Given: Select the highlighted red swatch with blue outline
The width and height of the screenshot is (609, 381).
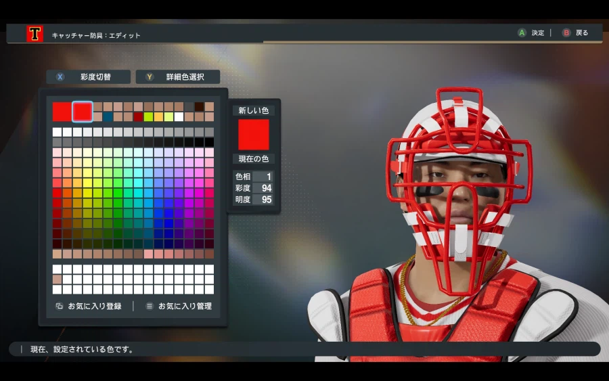Looking at the screenshot, I should point(83,111).
